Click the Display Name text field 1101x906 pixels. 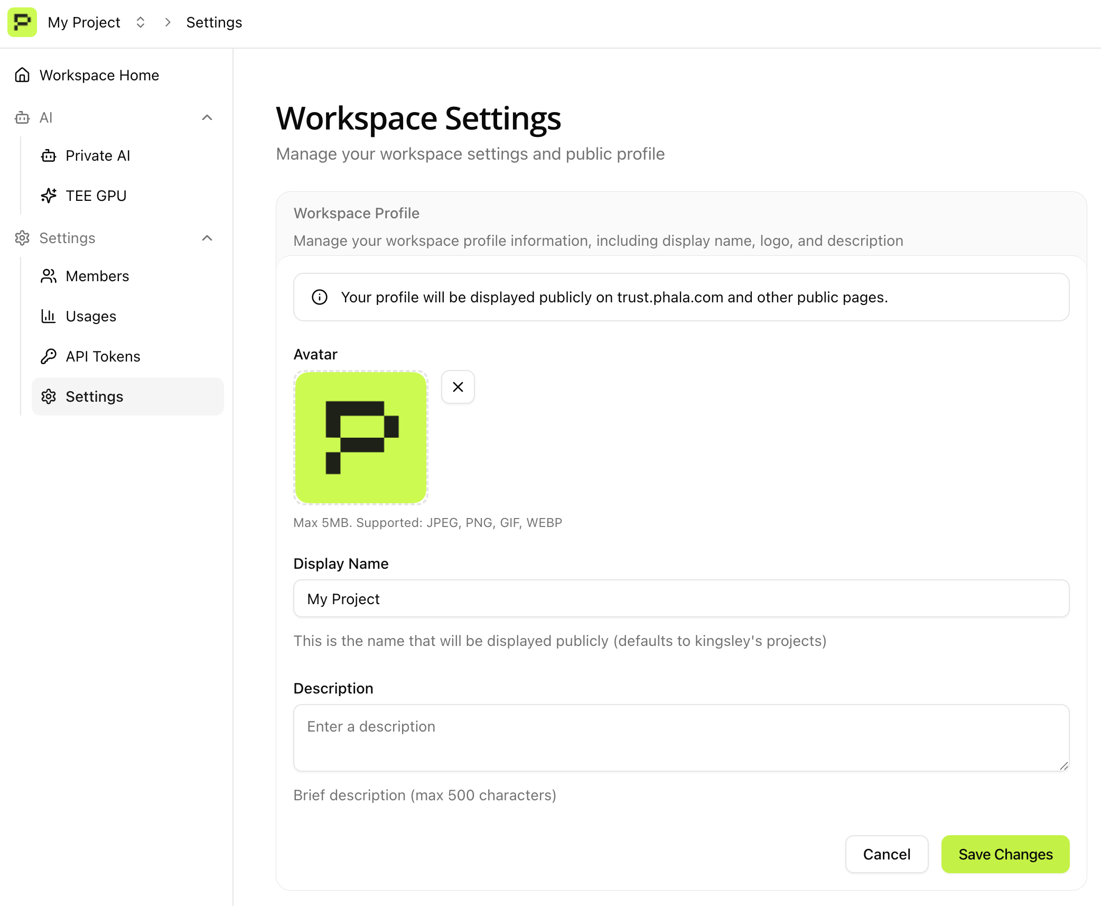pyautogui.click(x=681, y=598)
